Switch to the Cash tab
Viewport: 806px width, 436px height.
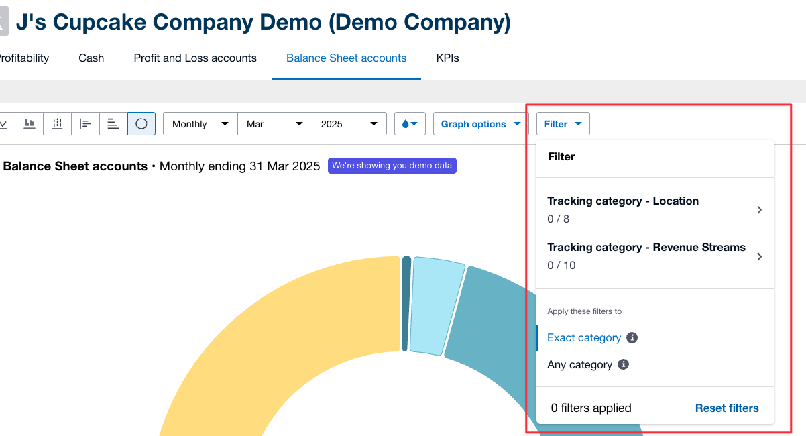tap(91, 58)
